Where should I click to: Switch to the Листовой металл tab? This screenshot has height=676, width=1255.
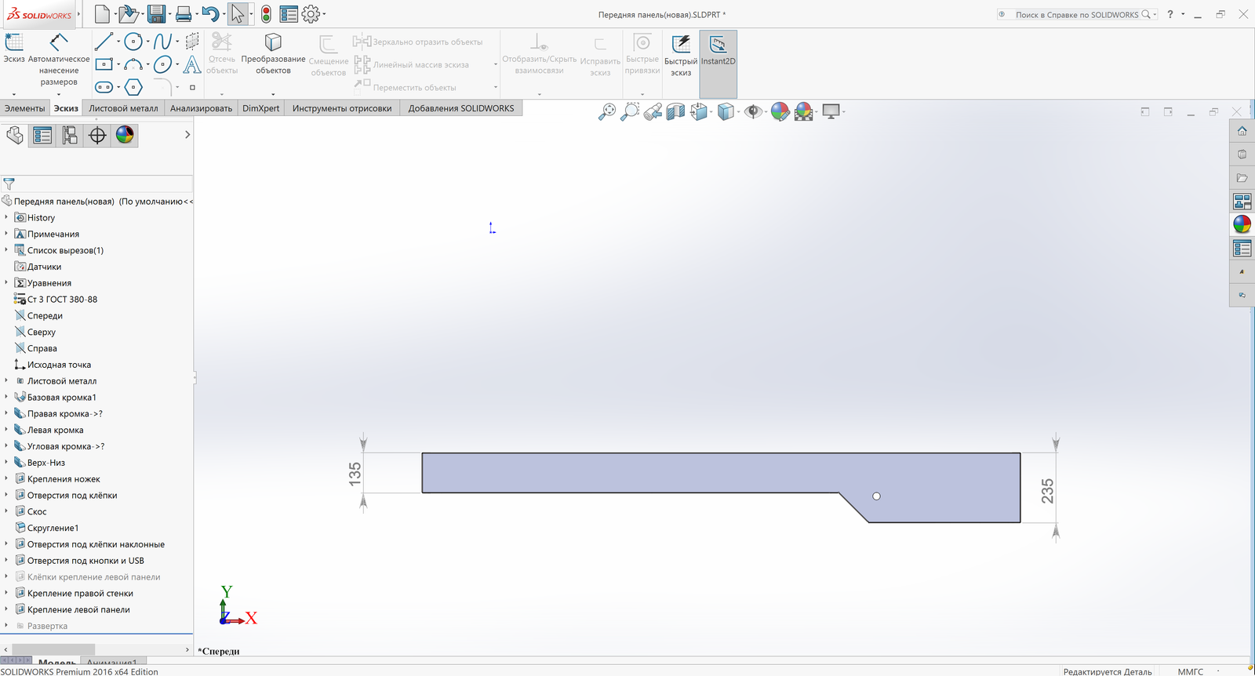pyautogui.click(x=123, y=108)
